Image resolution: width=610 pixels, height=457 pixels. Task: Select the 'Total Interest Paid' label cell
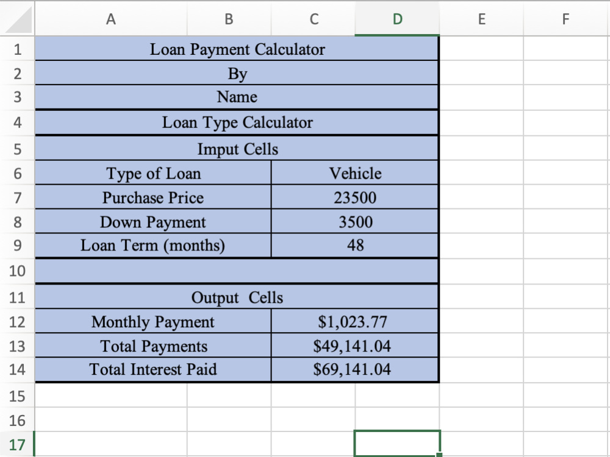coord(153,370)
